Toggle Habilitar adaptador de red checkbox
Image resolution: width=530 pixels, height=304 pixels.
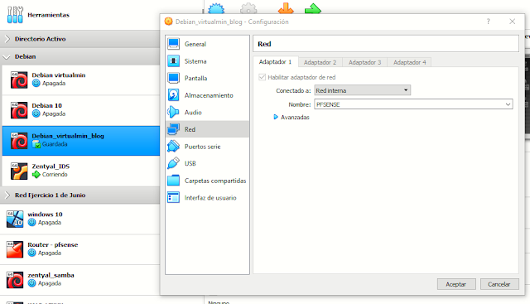coord(262,77)
